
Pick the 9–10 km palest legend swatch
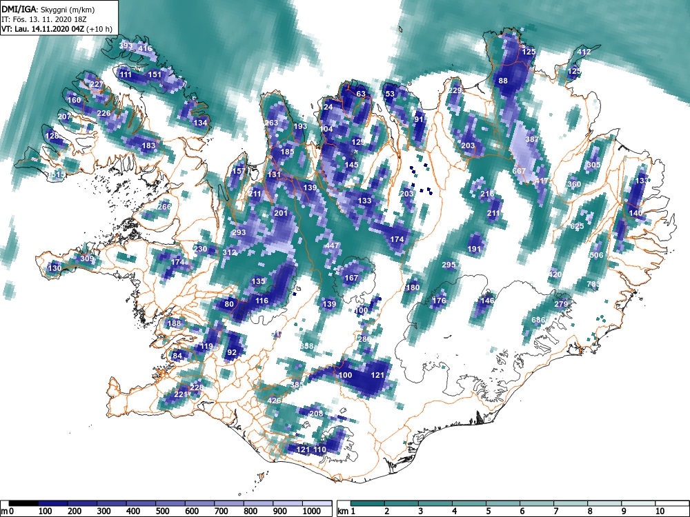pos(638,503)
